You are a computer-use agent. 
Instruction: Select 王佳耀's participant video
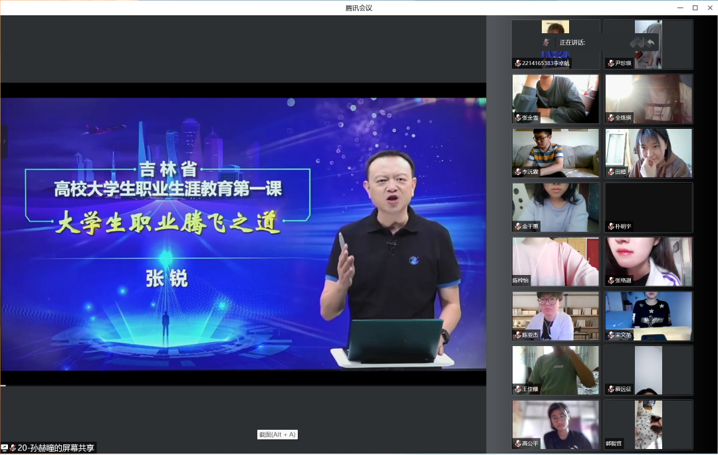556,370
